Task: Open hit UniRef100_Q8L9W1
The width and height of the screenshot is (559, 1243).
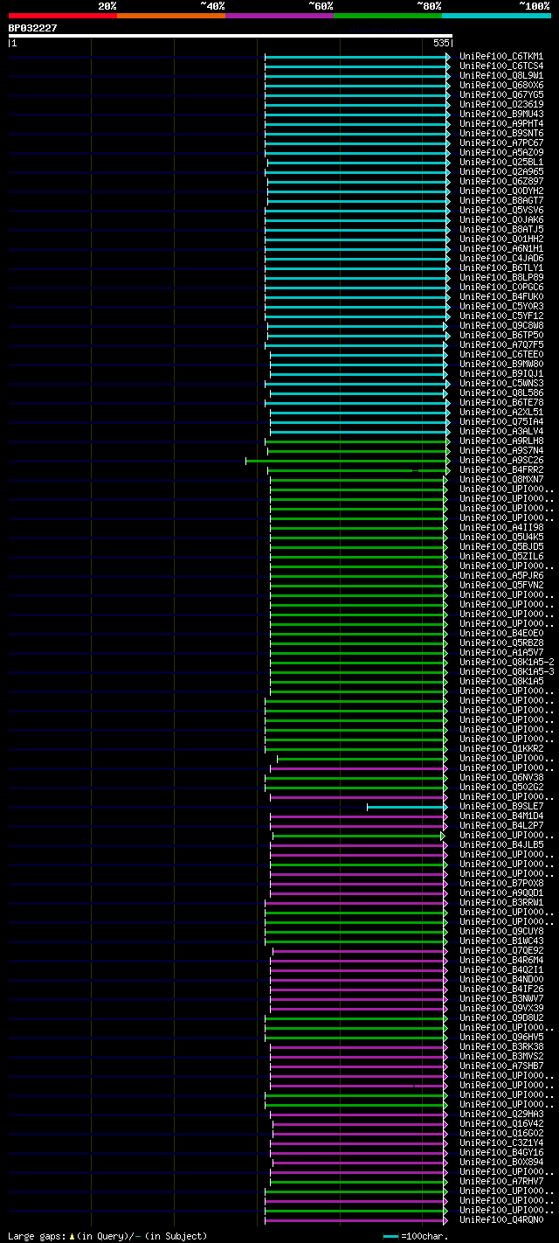Action: coord(501,75)
